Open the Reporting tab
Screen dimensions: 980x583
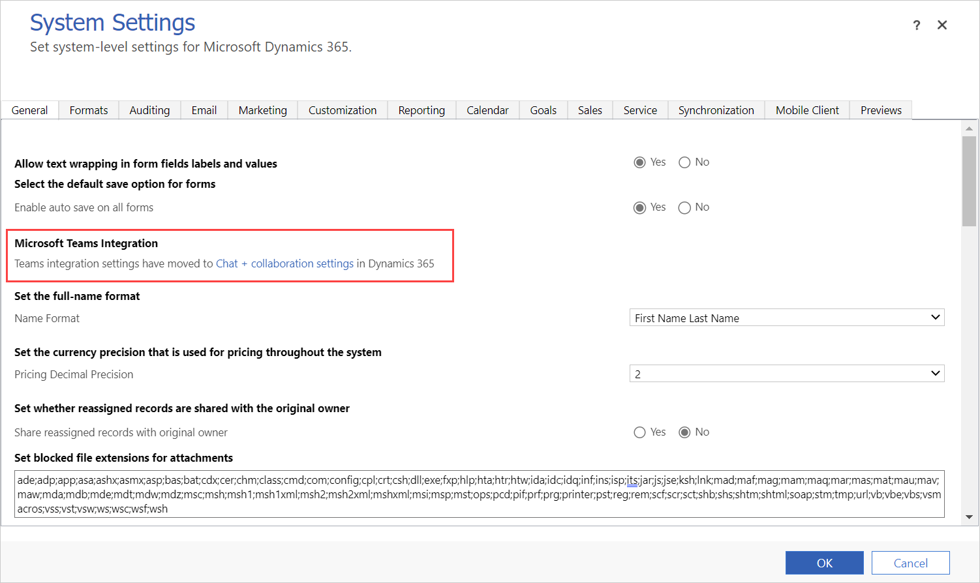421,110
